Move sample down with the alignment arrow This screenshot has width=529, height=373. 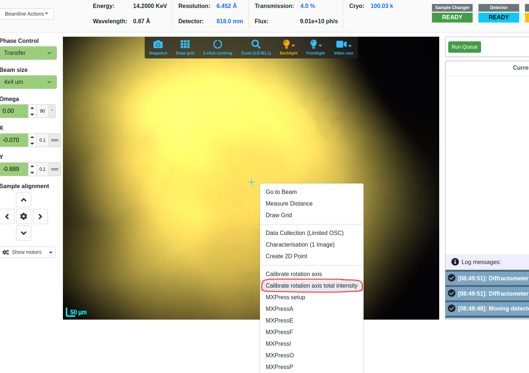tap(24, 233)
